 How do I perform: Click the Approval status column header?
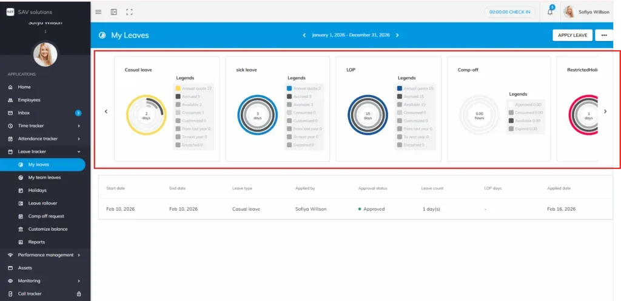coord(373,188)
